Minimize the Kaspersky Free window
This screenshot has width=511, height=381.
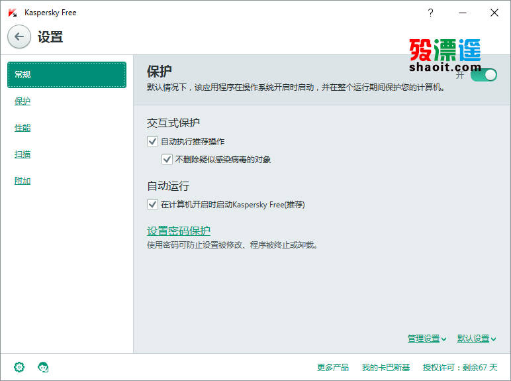coord(463,13)
